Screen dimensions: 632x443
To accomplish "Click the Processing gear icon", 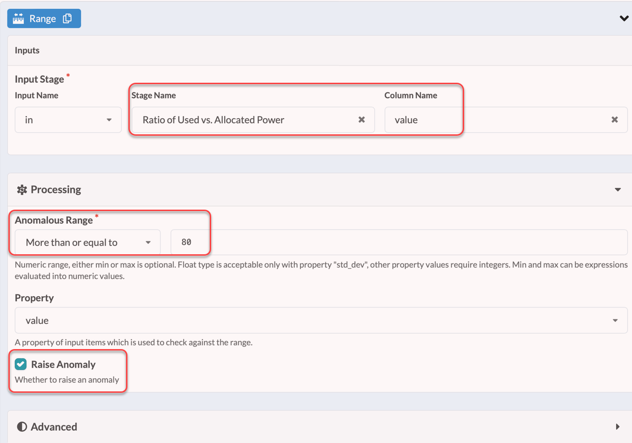I will point(22,190).
